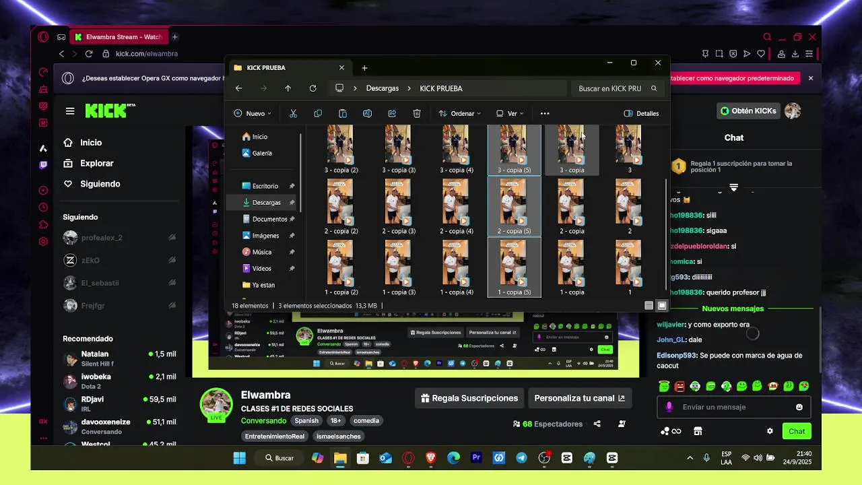Screen dimensions: 862x485
Task: Toggle notifications for Frejfgr
Action: tap(172, 306)
